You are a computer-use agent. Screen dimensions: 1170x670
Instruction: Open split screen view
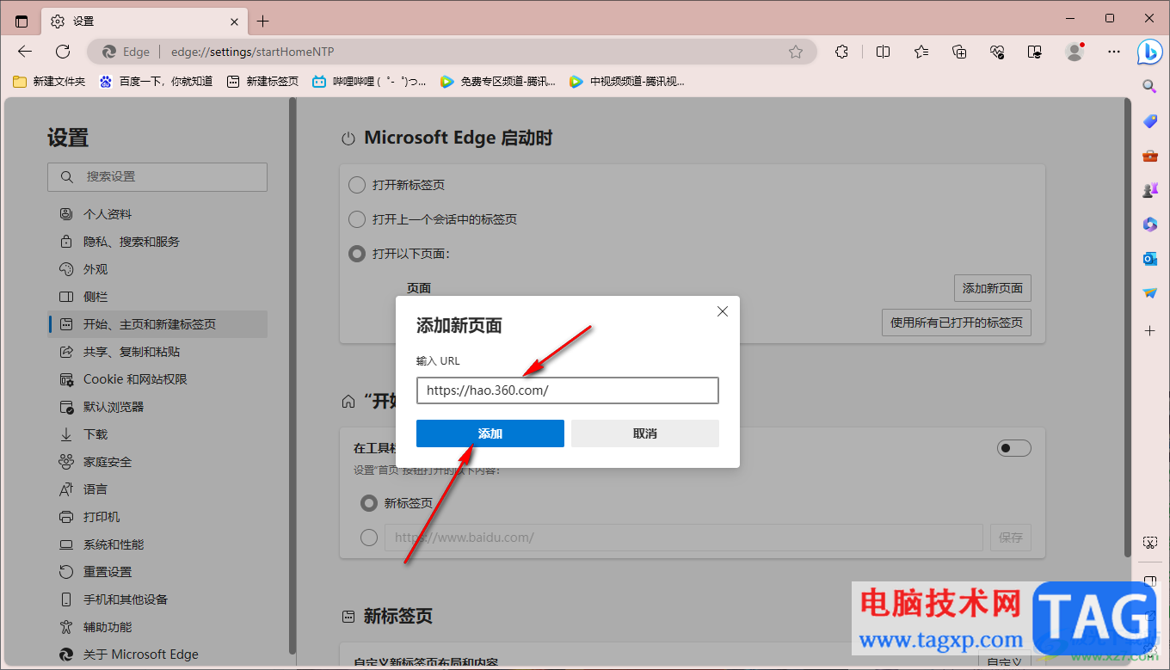pyautogui.click(x=883, y=52)
